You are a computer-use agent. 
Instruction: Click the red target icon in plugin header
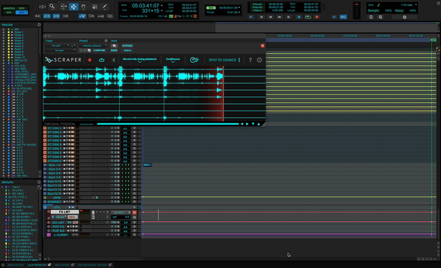(263, 45)
